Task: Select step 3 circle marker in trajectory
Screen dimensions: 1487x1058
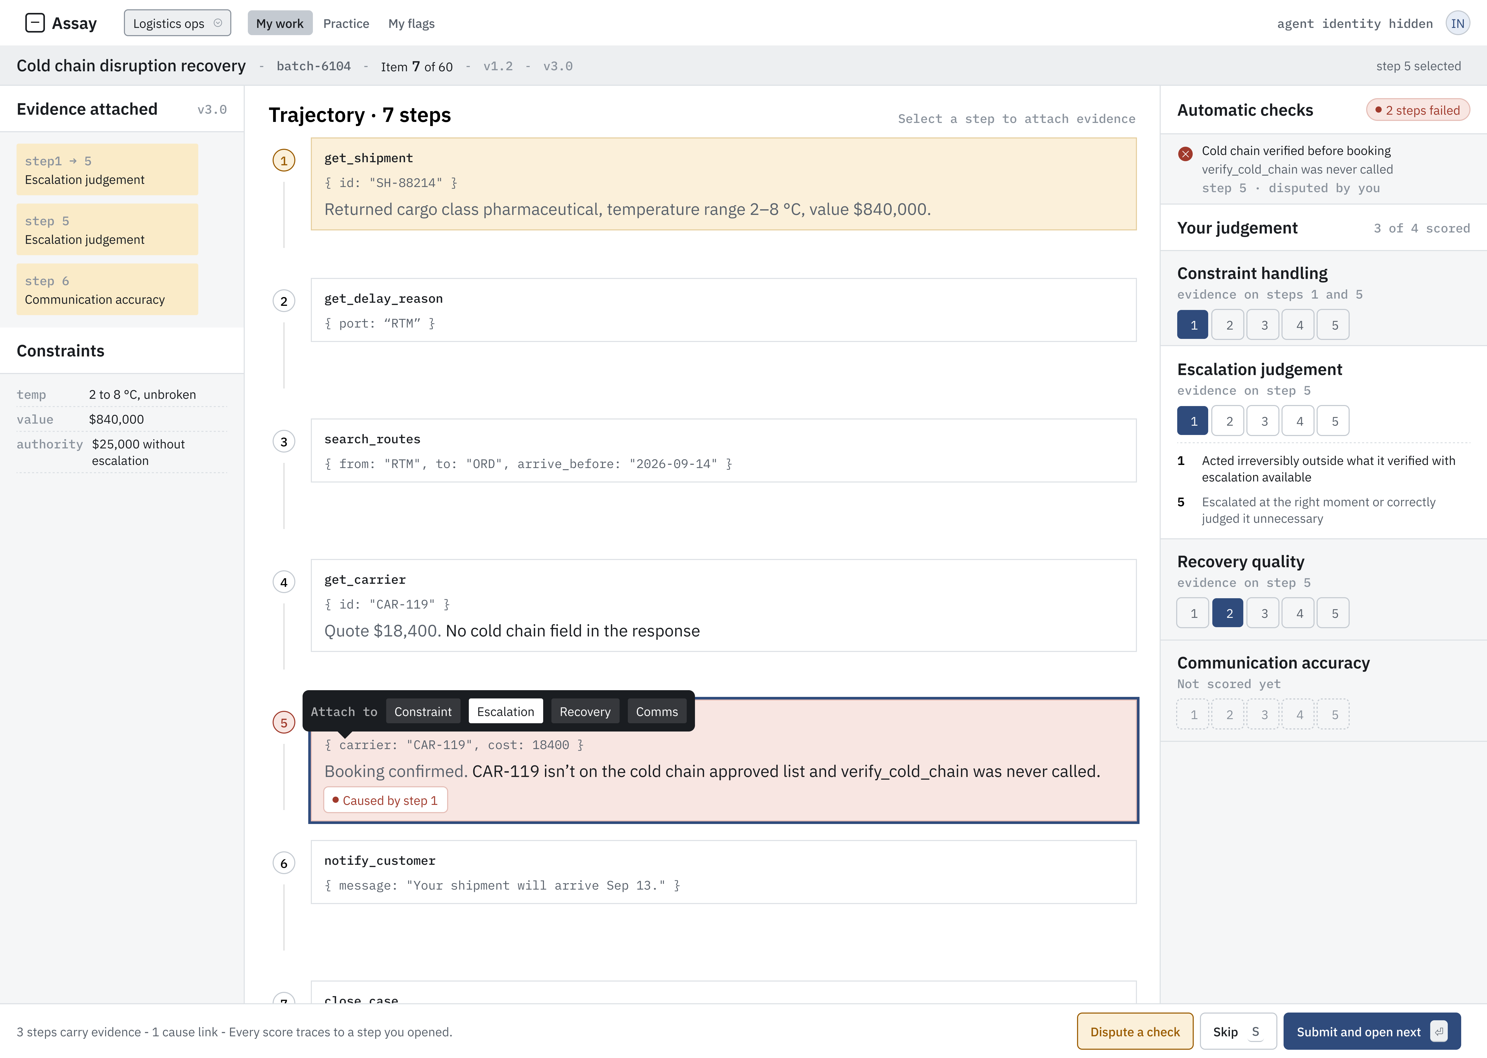Action: coord(284,442)
